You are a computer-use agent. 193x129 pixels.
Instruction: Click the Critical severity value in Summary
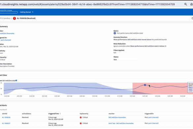tap(3, 60)
